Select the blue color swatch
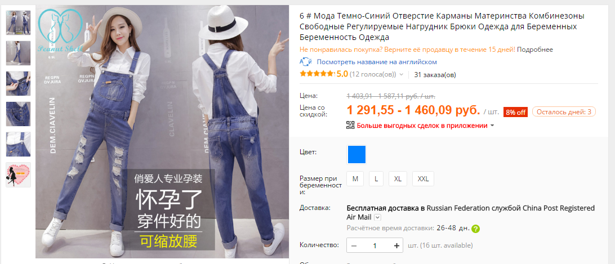Viewport: 615px width, 264px height. pyautogui.click(x=356, y=155)
